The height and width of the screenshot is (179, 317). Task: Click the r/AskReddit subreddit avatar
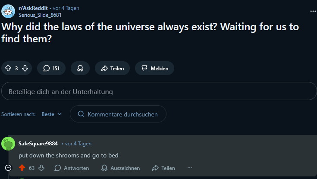click(x=8, y=11)
